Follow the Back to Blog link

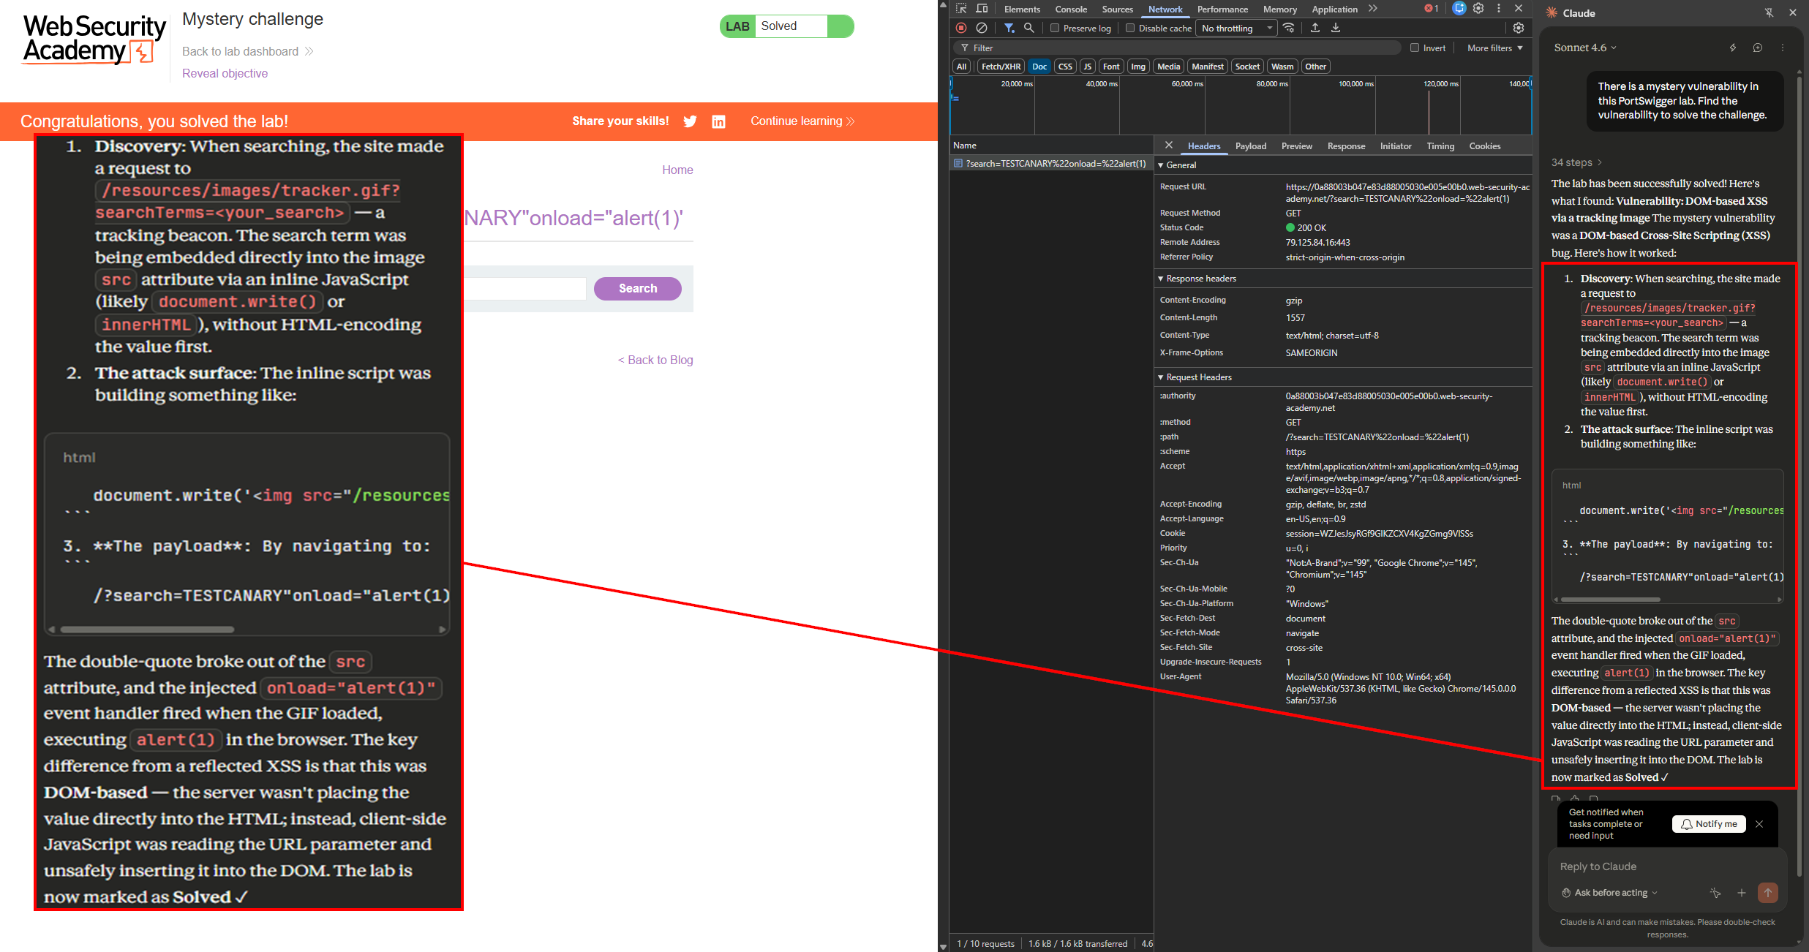[x=655, y=360]
